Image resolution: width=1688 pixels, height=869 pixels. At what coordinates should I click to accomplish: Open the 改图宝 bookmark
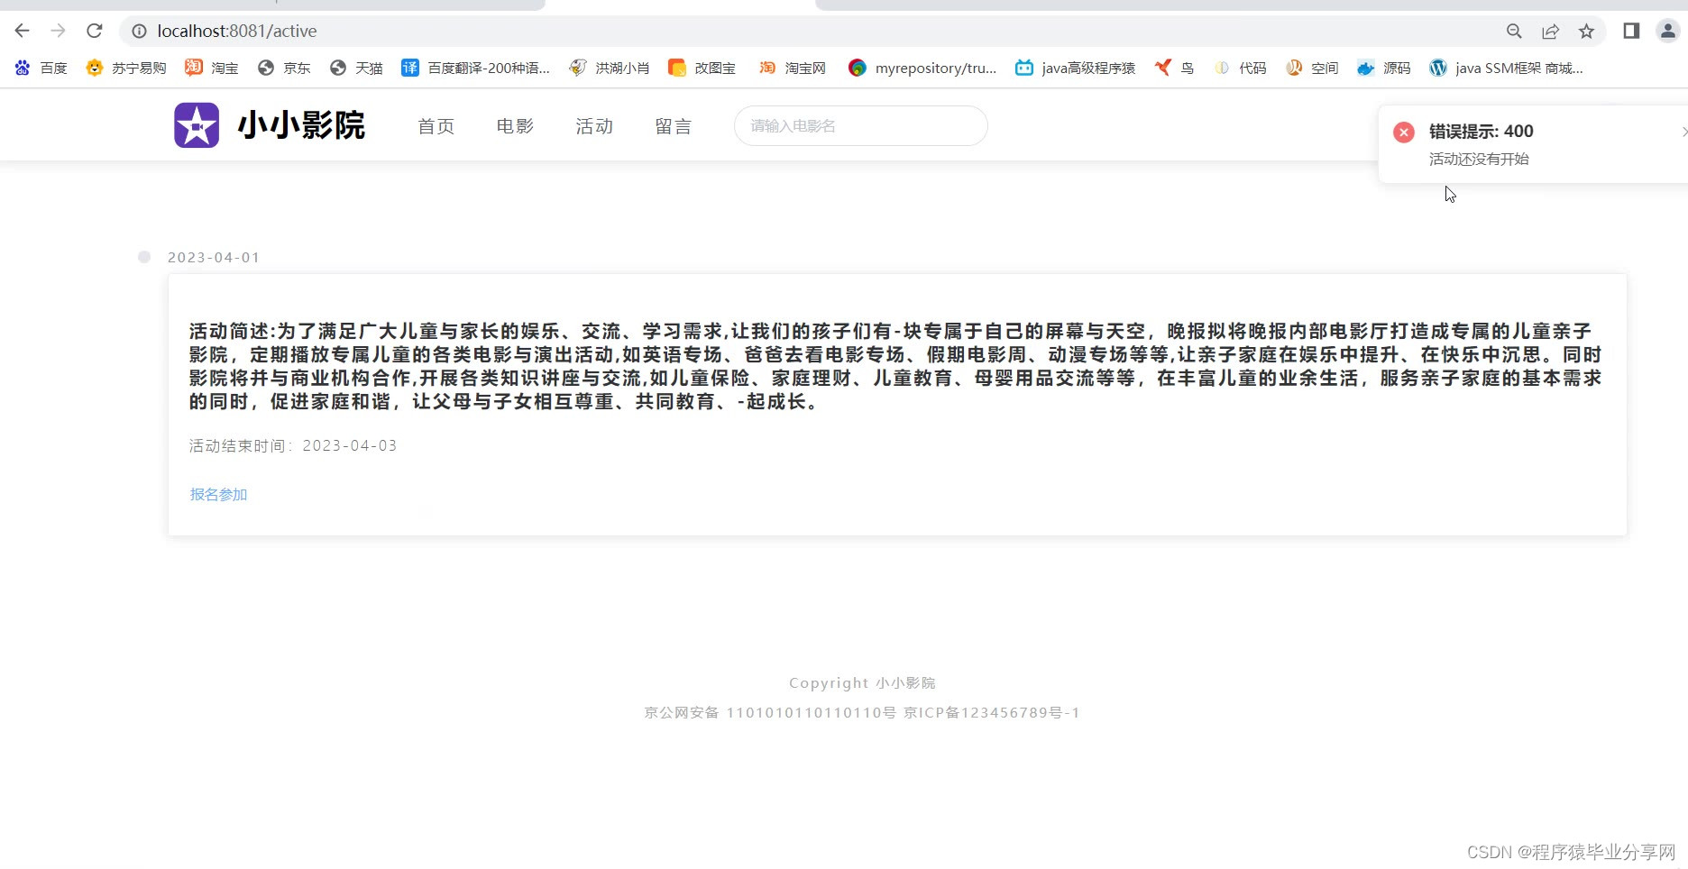click(x=702, y=68)
